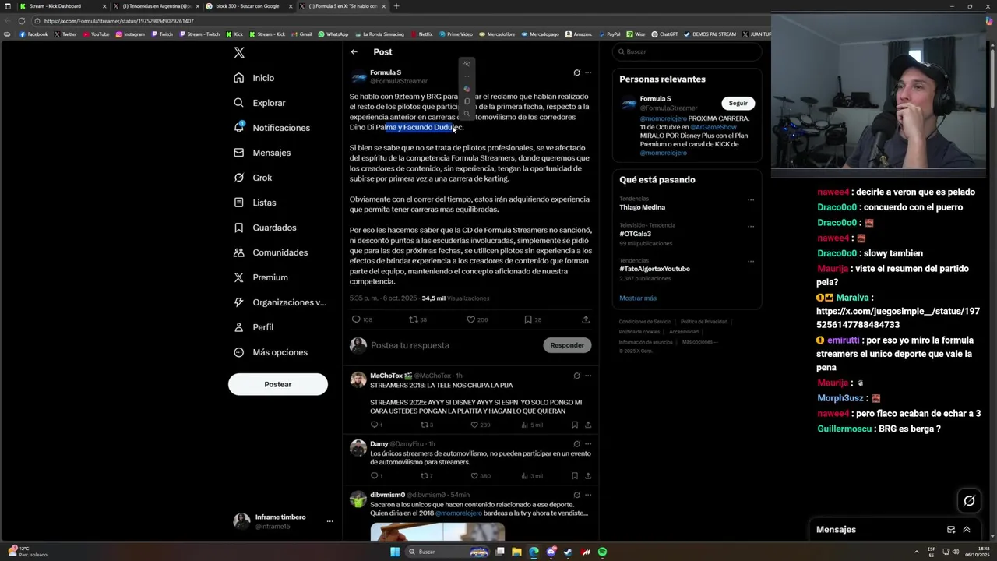Open more options on dibvmism0's reply
Screen dimensions: 997x561
coord(588,495)
